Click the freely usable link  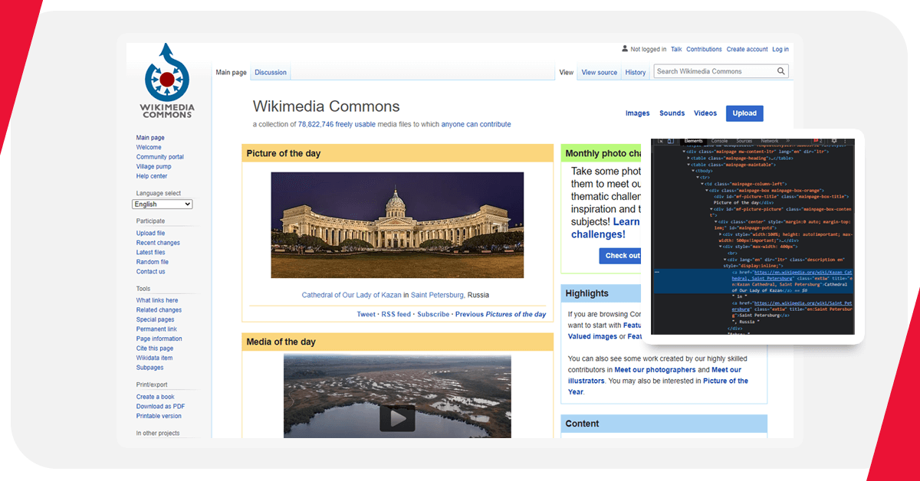[x=356, y=124]
